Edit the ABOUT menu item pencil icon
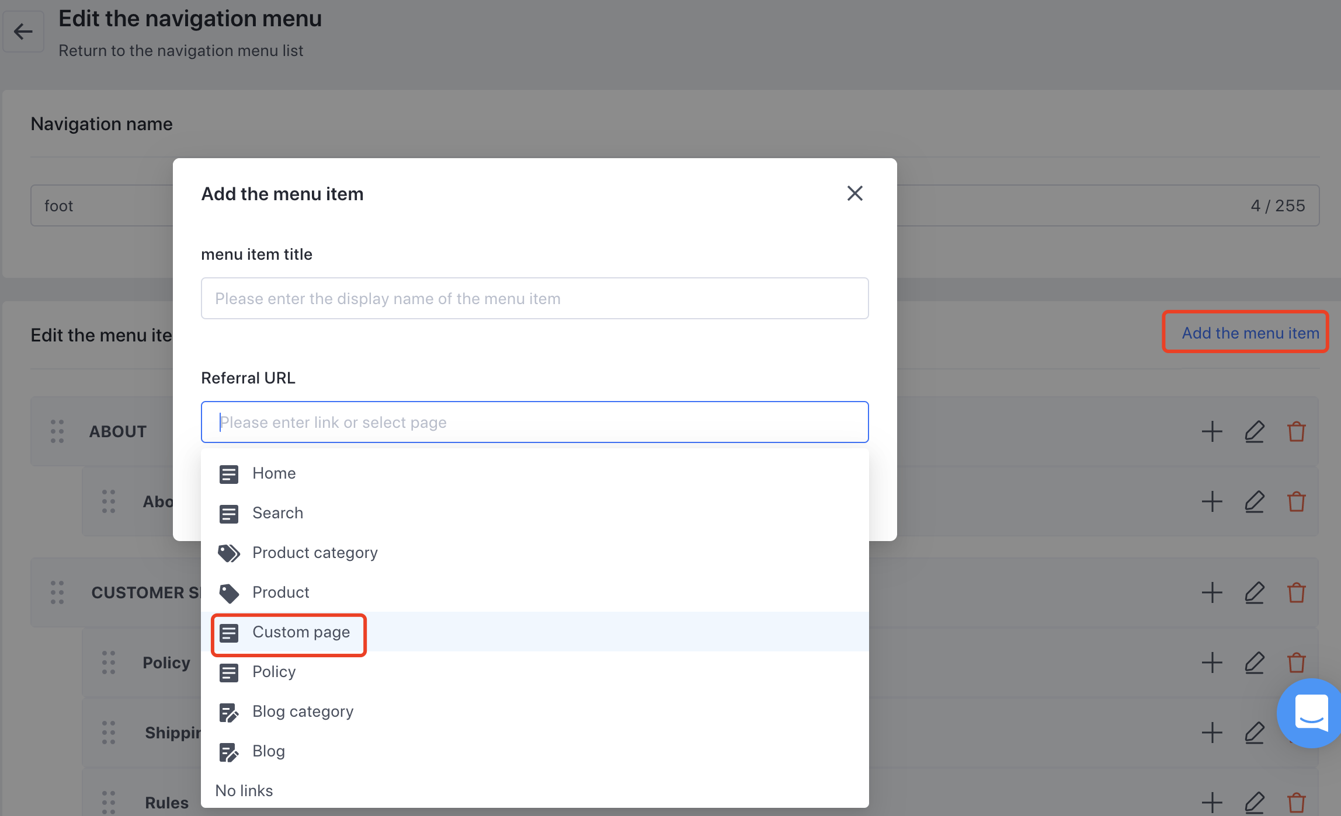 1254,432
